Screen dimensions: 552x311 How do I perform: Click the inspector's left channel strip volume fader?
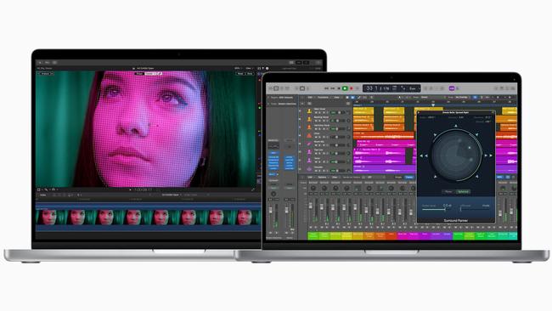(270, 210)
